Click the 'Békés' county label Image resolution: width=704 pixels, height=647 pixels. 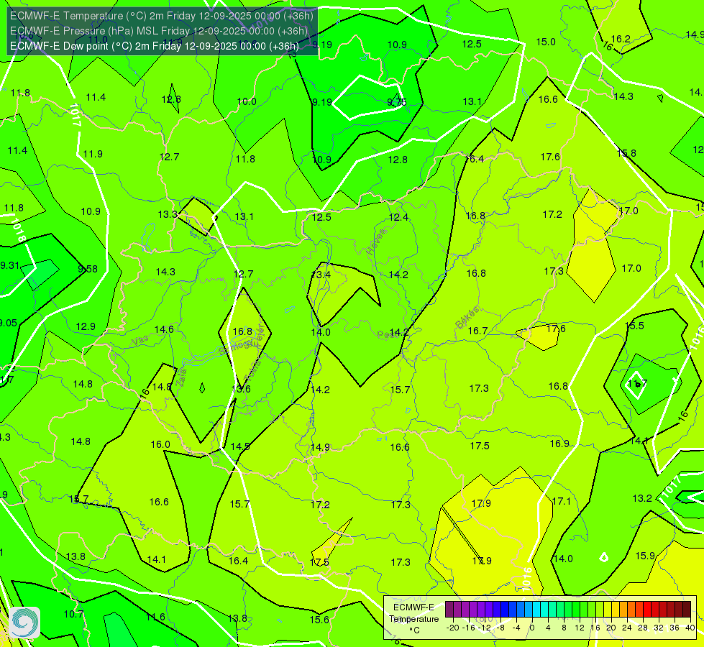[x=467, y=318]
